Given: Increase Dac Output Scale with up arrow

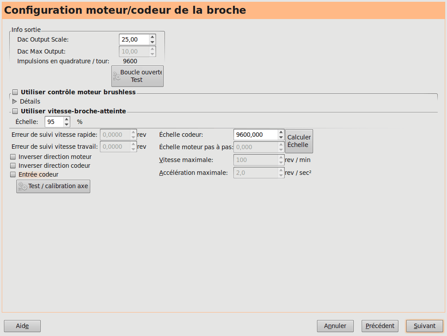Looking at the screenshot, I should 152,37.
